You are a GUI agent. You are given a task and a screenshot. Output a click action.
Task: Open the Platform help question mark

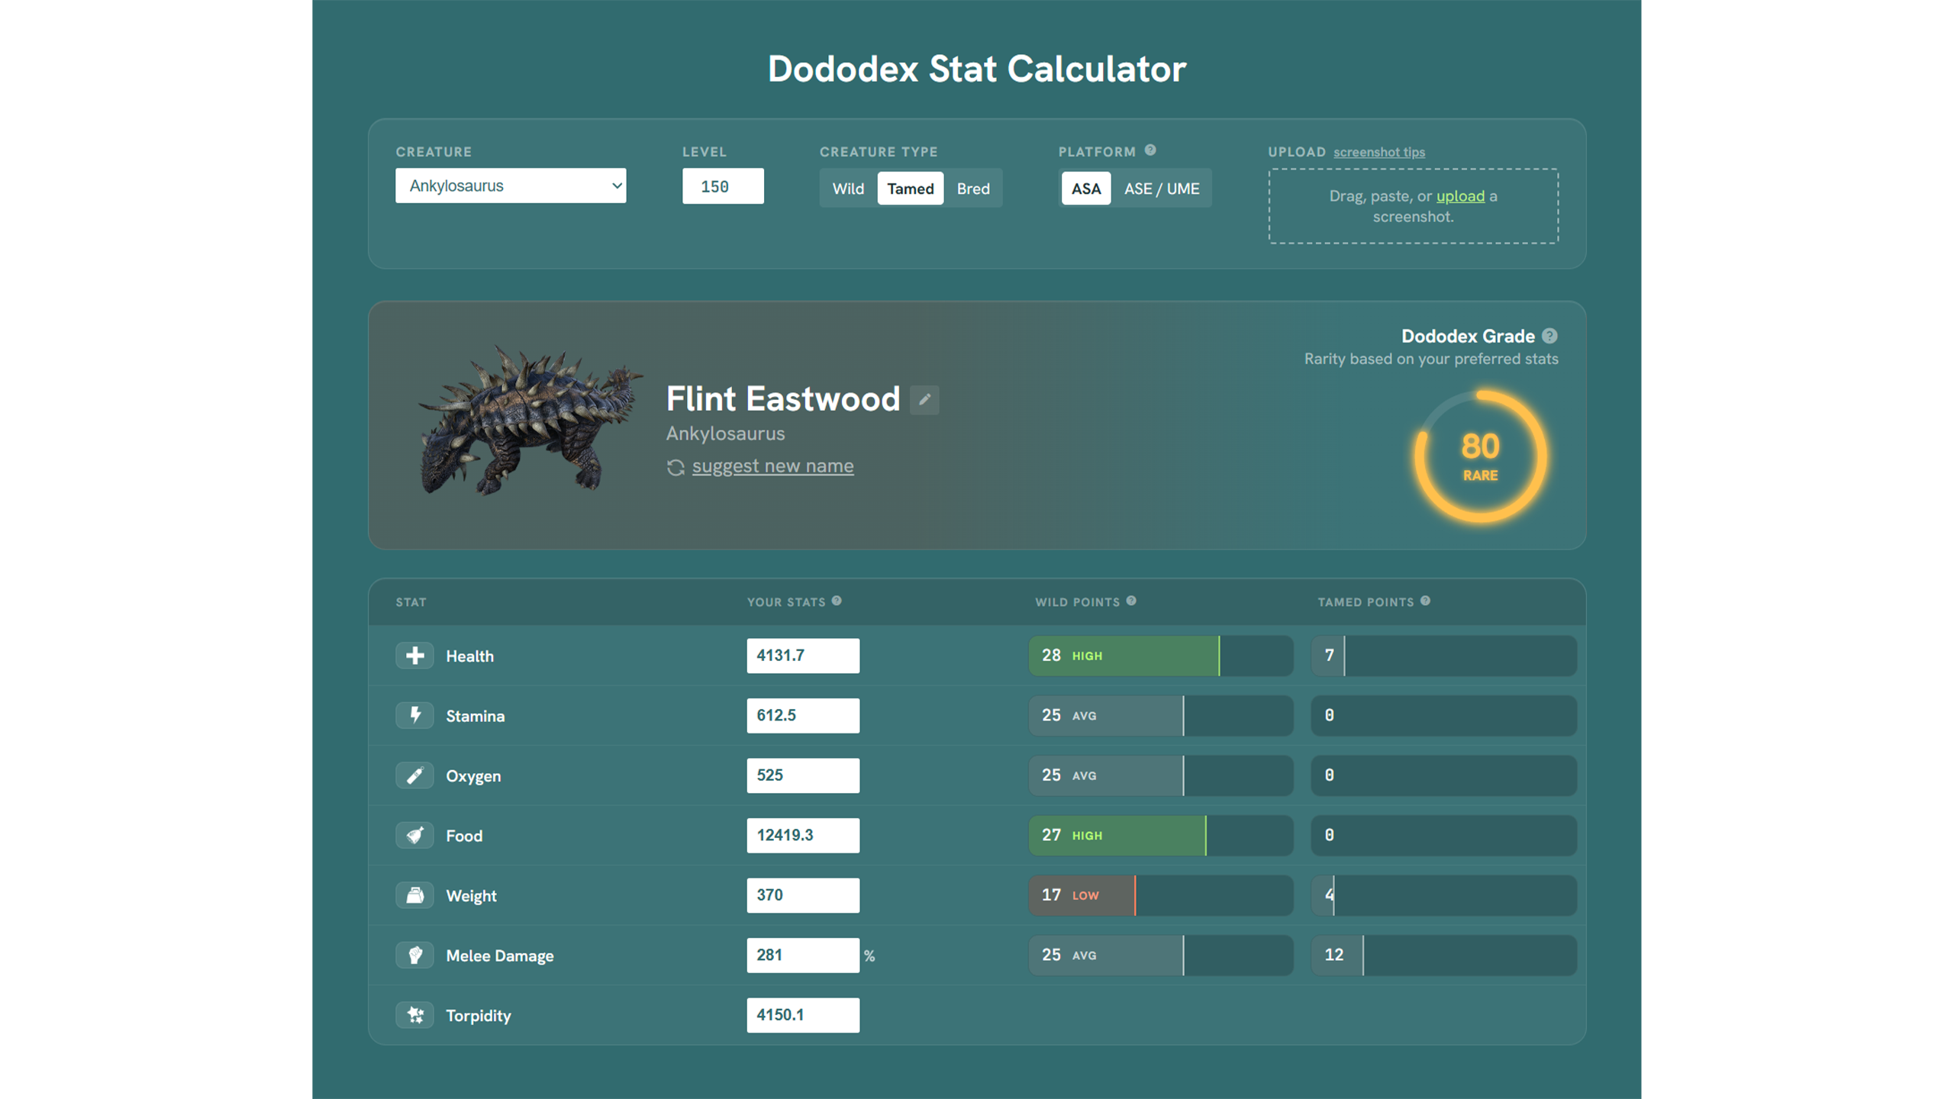1150,150
